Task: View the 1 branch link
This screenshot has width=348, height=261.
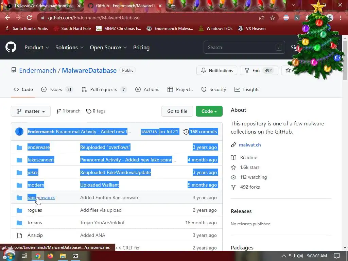Action: 68,111
